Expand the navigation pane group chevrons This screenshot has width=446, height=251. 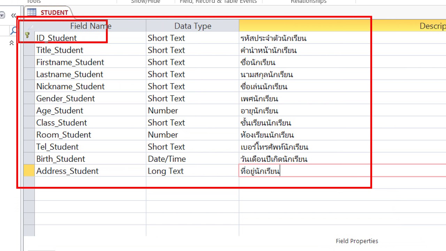[x=11, y=43]
